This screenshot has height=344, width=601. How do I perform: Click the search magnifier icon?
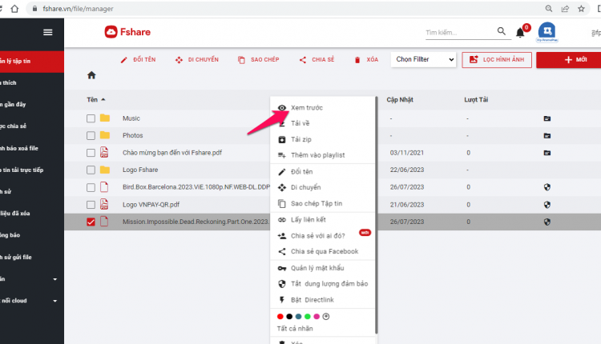point(502,31)
